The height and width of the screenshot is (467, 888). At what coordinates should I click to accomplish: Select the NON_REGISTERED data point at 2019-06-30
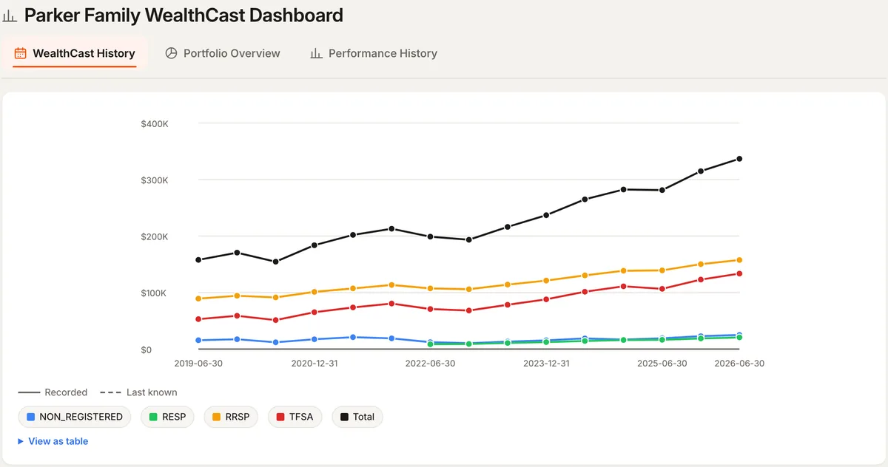point(198,341)
